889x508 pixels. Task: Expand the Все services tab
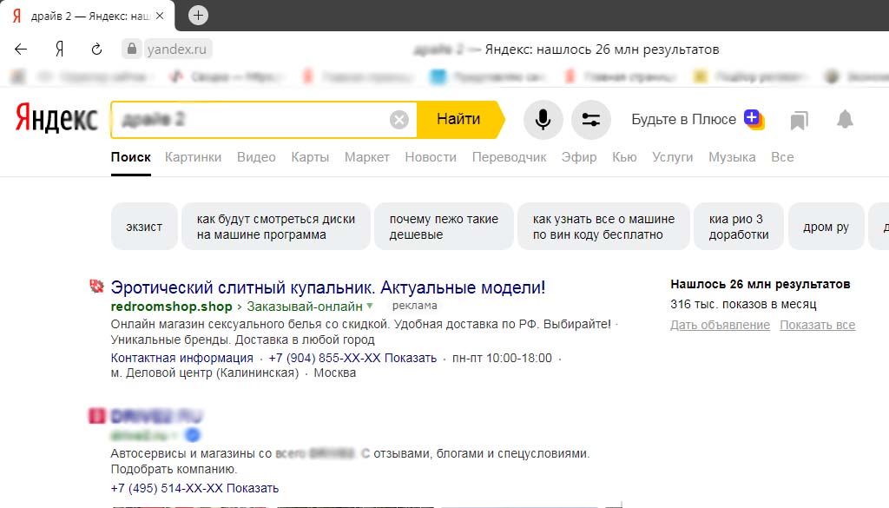pyautogui.click(x=782, y=157)
